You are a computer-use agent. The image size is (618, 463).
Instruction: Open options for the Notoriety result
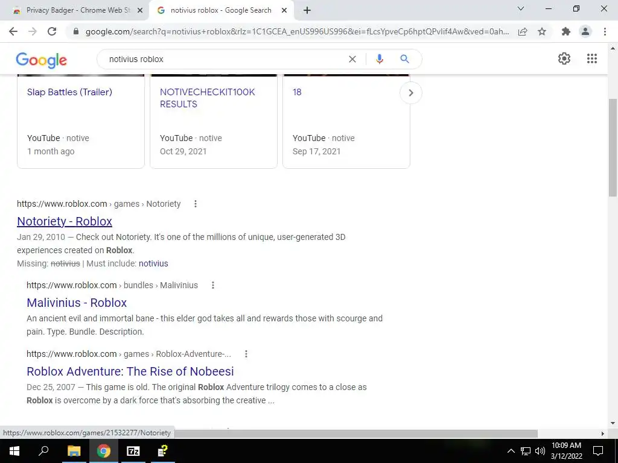click(x=196, y=204)
